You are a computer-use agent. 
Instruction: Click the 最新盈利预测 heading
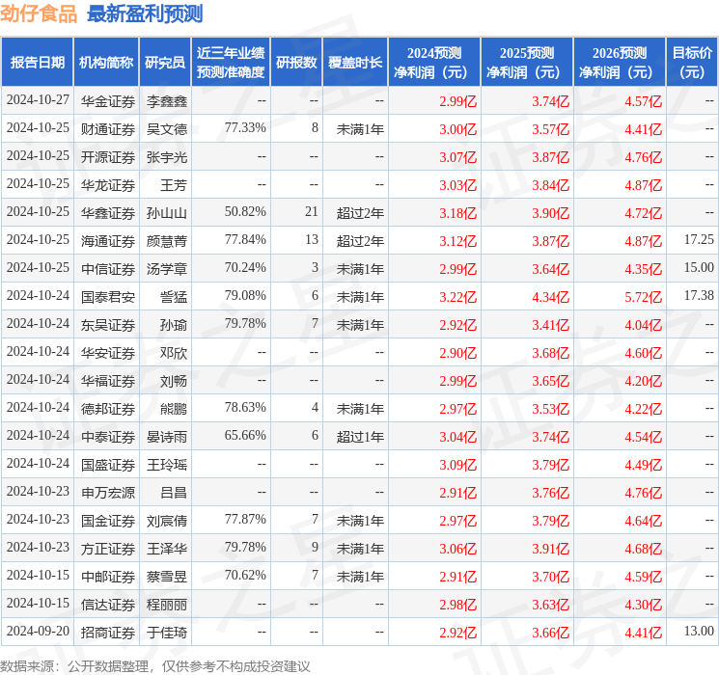tap(145, 13)
